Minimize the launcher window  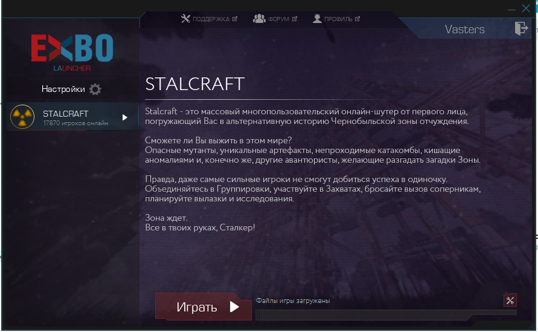[x=511, y=9]
